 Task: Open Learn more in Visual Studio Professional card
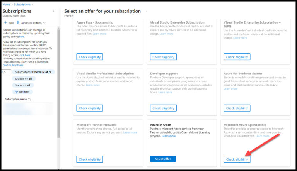pos(93,85)
